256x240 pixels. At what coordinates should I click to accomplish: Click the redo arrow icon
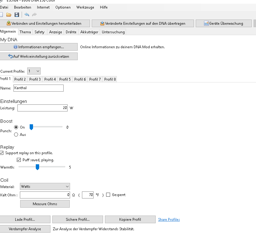(x=35, y=15)
